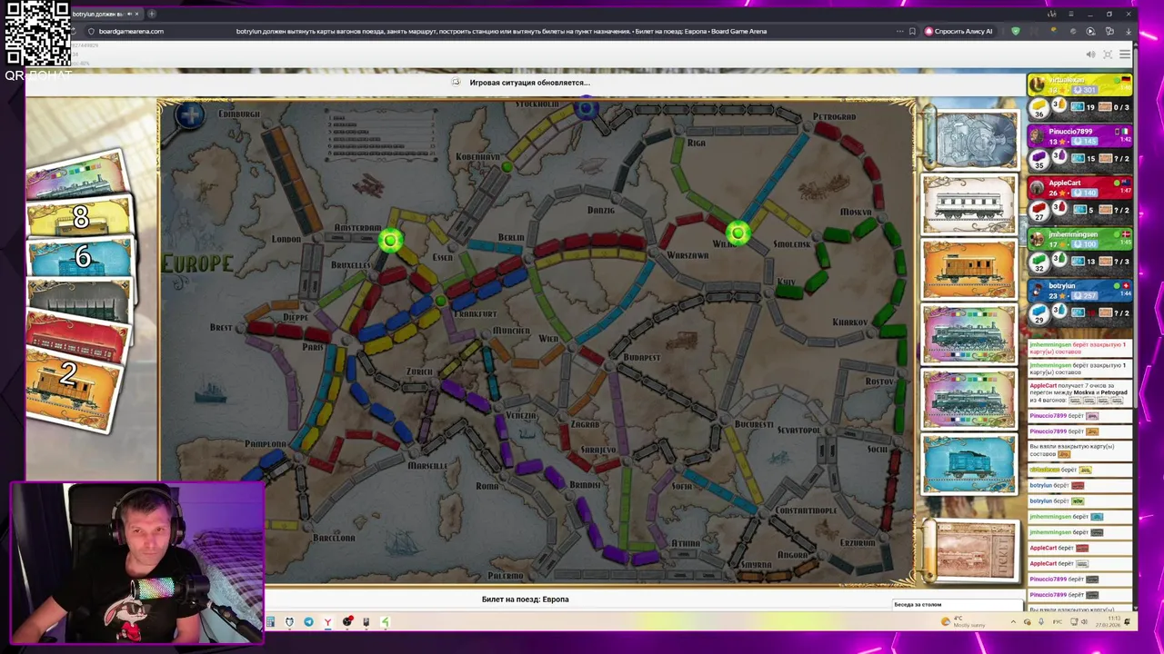
Task: Open the Спросить Алису AI assistant
Action: pos(958,31)
